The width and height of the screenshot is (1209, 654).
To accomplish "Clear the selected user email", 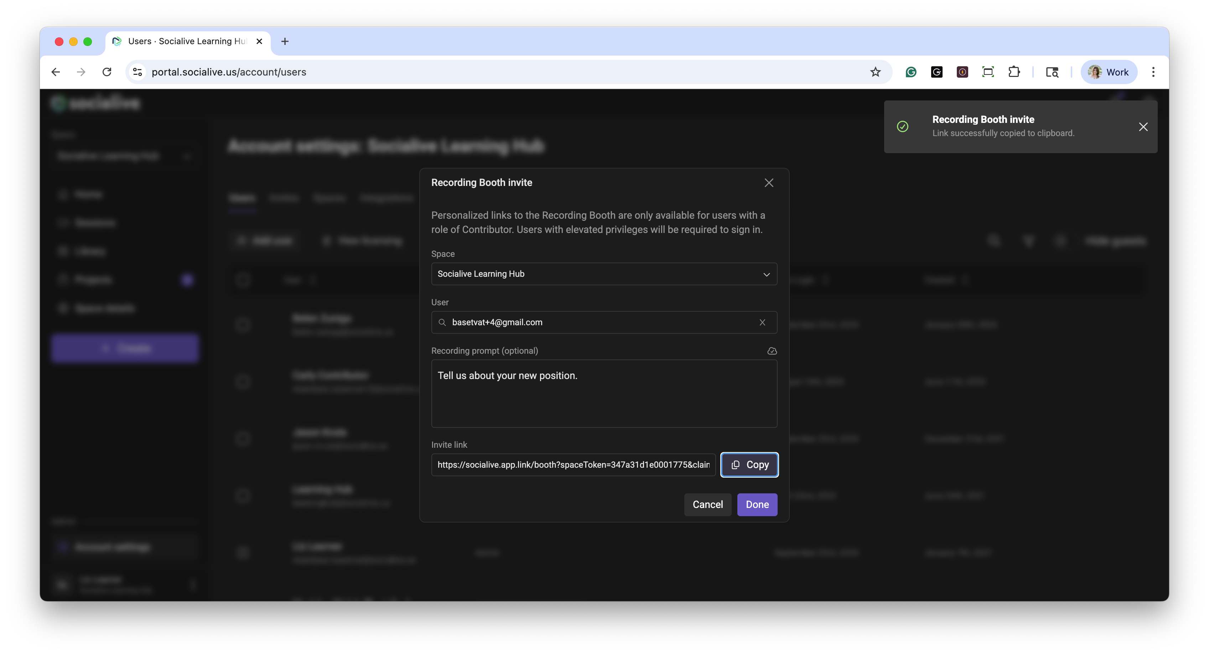I will tap(762, 322).
